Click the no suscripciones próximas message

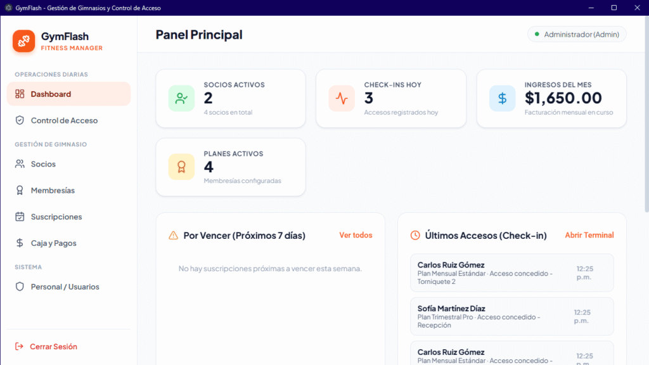270,269
